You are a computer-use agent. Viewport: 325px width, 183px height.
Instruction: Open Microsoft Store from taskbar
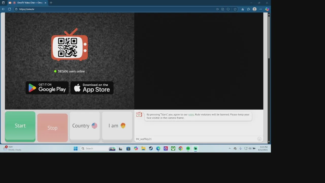click(128, 148)
